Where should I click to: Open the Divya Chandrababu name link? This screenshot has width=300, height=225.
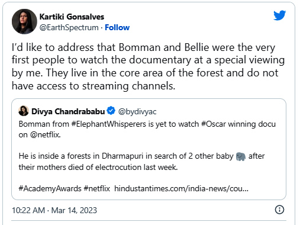coord(68,111)
